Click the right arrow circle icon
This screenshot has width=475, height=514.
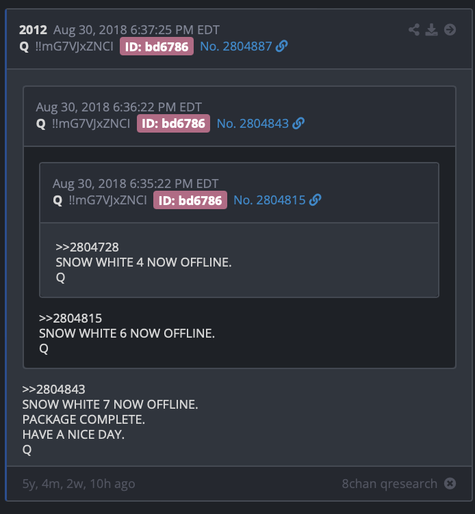[450, 29]
